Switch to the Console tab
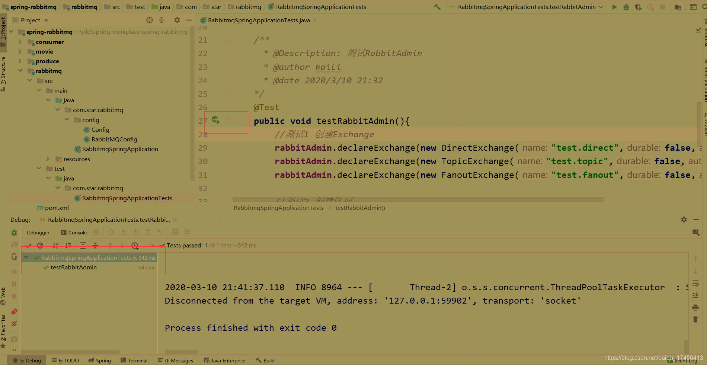707x365 pixels. pyautogui.click(x=74, y=233)
